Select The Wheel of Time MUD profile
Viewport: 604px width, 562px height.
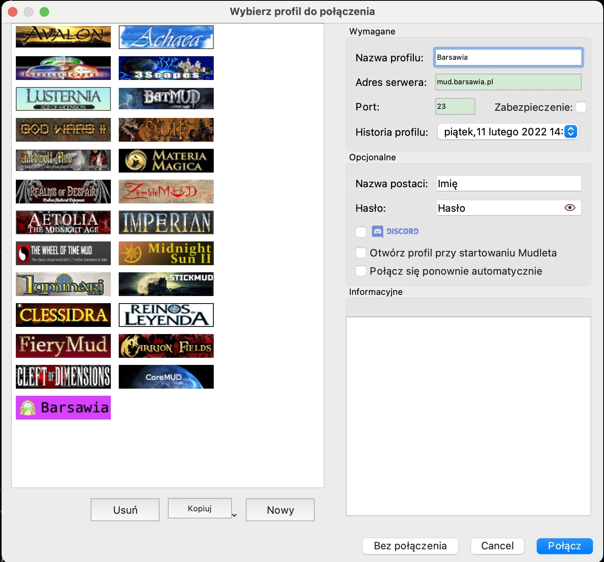(x=63, y=253)
